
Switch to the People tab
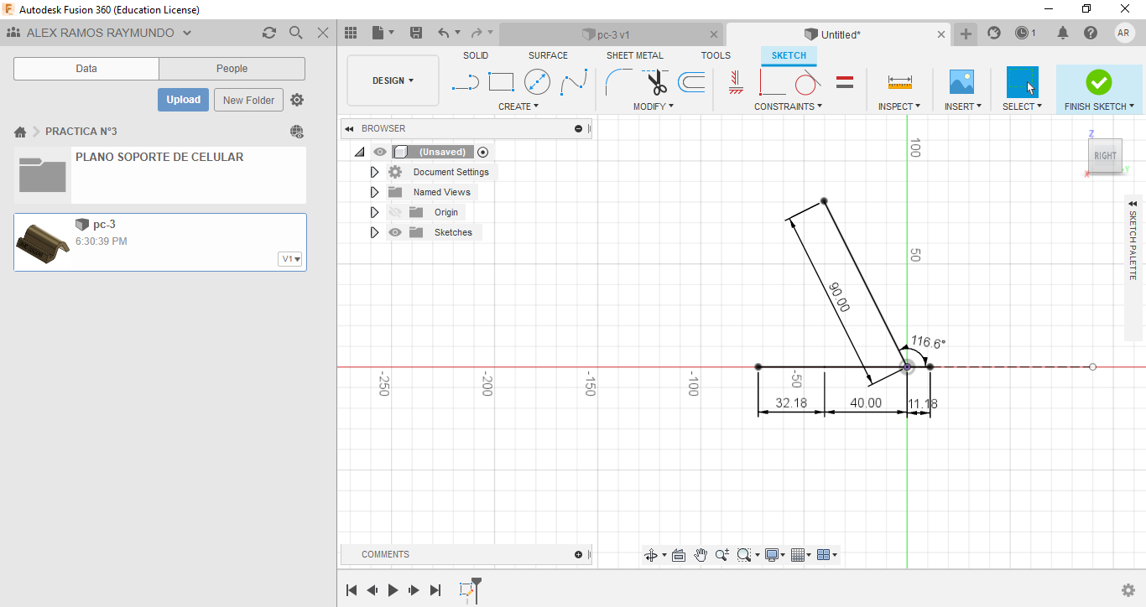coord(232,69)
